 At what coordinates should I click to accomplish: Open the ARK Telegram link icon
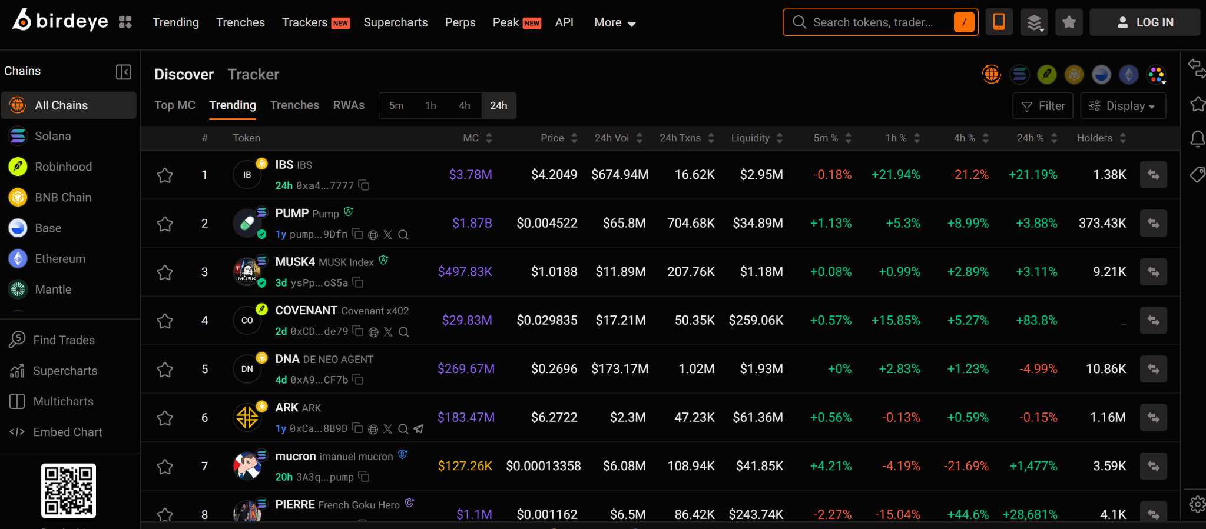419,429
